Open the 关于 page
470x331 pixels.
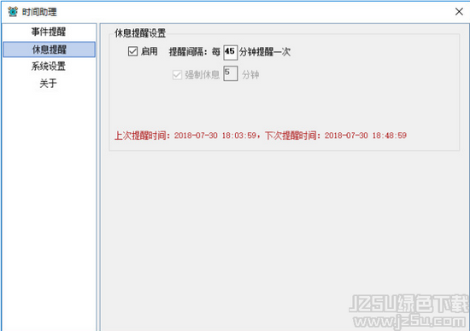tap(48, 84)
